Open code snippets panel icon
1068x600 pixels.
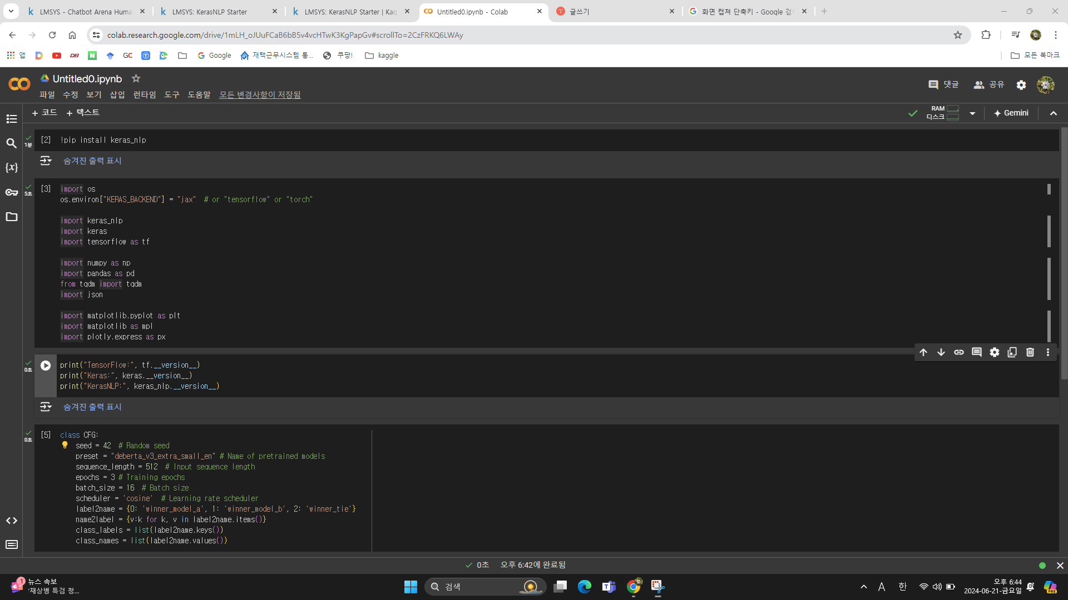12,521
